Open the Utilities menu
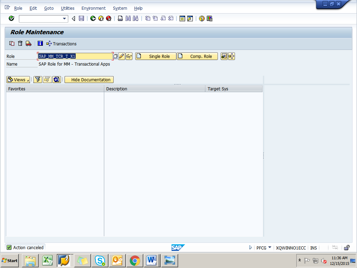The height and width of the screenshot is (268, 357). click(x=67, y=8)
